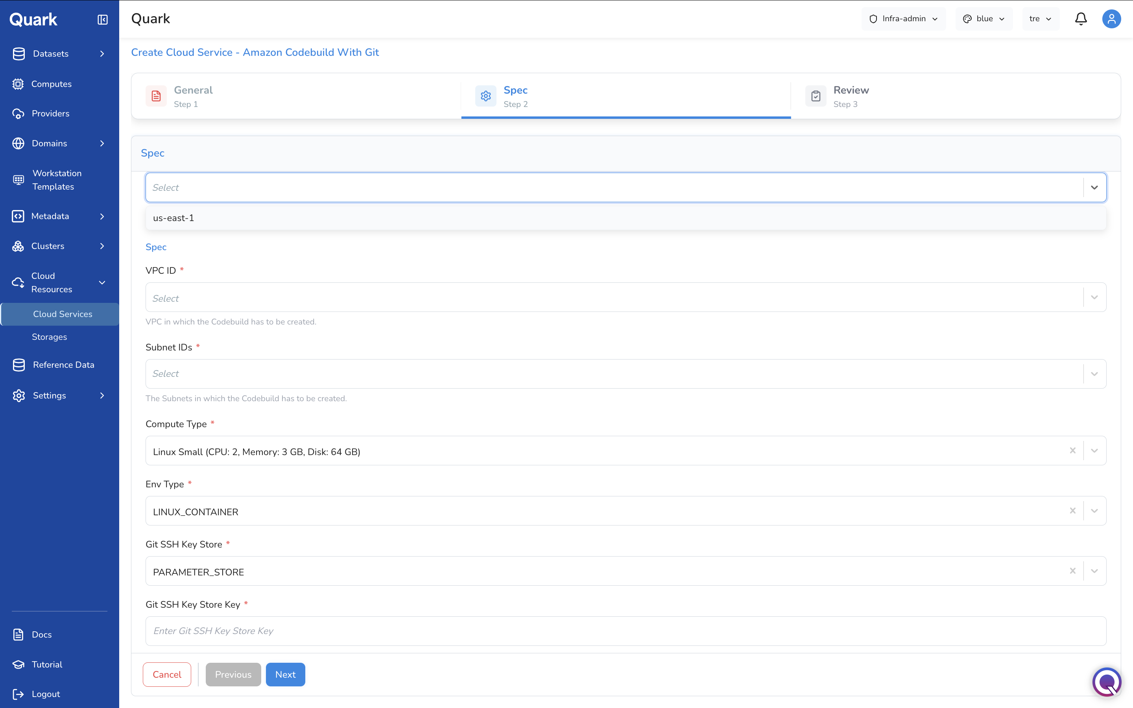This screenshot has height=708, width=1133.
Task: Click the Logout arrow icon
Action: click(18, 694)
